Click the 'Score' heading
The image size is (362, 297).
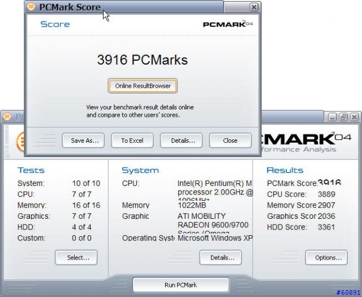(x=55, y=24)
